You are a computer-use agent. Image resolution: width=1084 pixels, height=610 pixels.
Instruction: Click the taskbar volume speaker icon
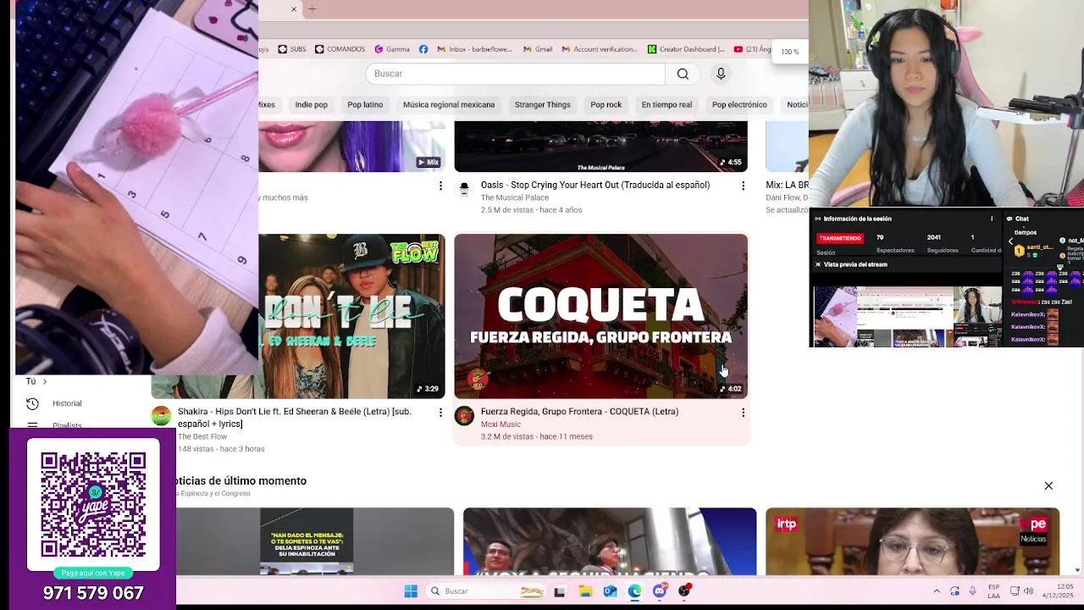coord(1029,591)
